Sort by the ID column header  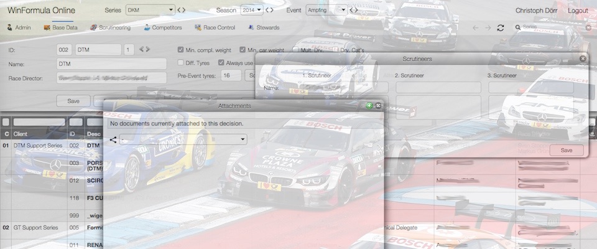pos(76,134)
